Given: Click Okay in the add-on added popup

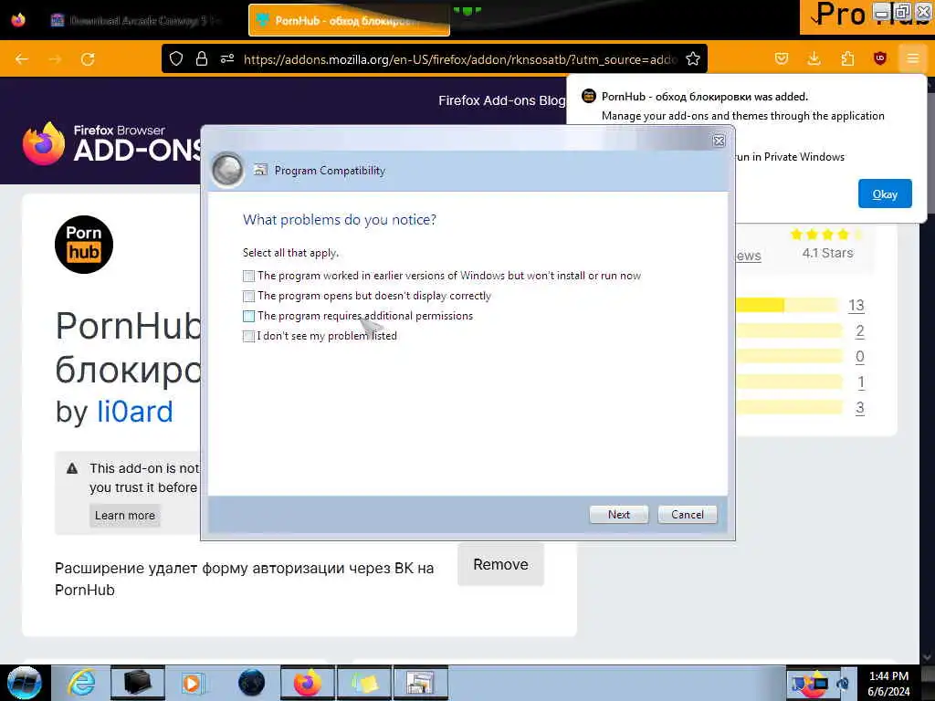Looking at the screenshot, I should point(885,194).
